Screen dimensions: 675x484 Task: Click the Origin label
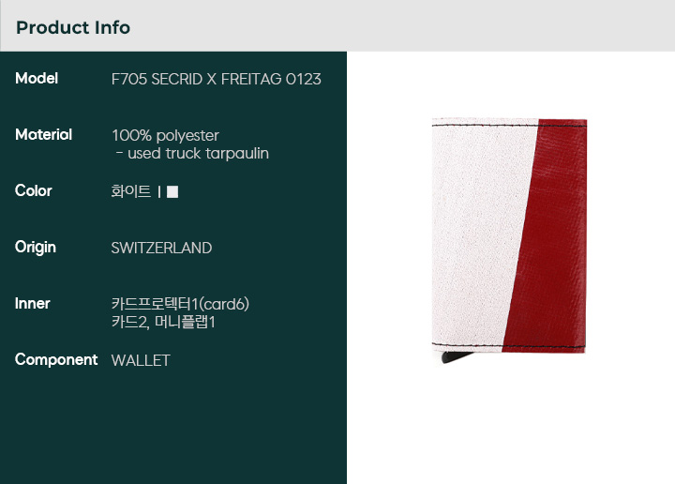[x=36, y=248]
